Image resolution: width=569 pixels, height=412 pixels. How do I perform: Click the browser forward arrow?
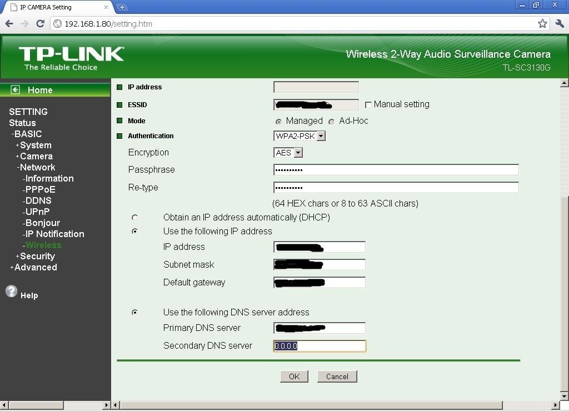24,23
